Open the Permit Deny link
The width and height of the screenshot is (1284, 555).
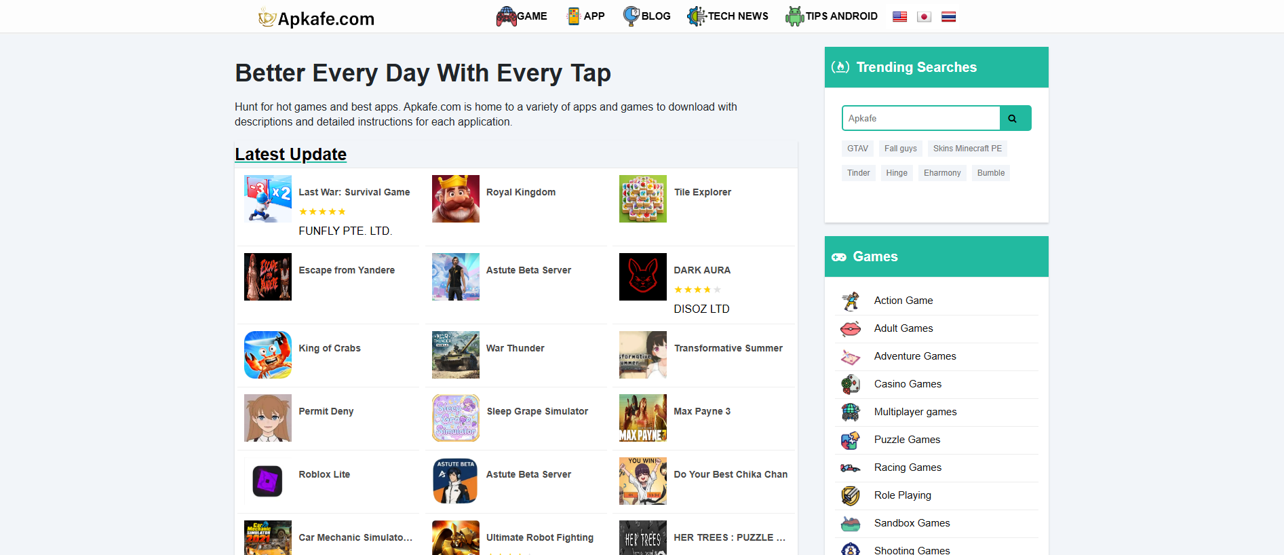point(326,411)
